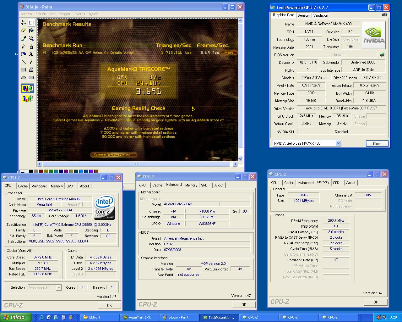This screenshot has height=322, width=402.
Task: Activate the Pick color eyedropper tool
Action: 24,38
